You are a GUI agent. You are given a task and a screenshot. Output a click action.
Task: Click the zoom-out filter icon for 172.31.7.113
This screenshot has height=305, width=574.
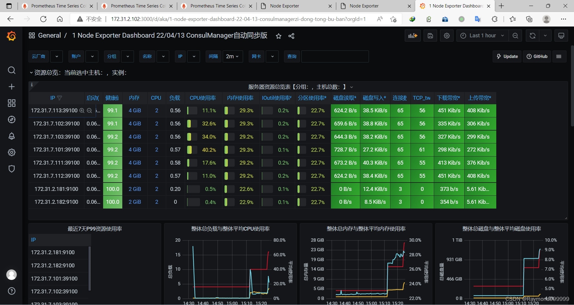click(x=89, y=111)
